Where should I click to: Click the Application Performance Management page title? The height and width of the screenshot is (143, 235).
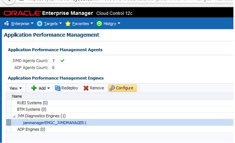tap(51, 35)
